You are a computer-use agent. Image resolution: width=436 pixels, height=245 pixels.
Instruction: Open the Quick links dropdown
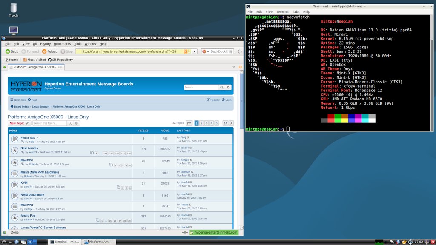(x=18, y=100)
